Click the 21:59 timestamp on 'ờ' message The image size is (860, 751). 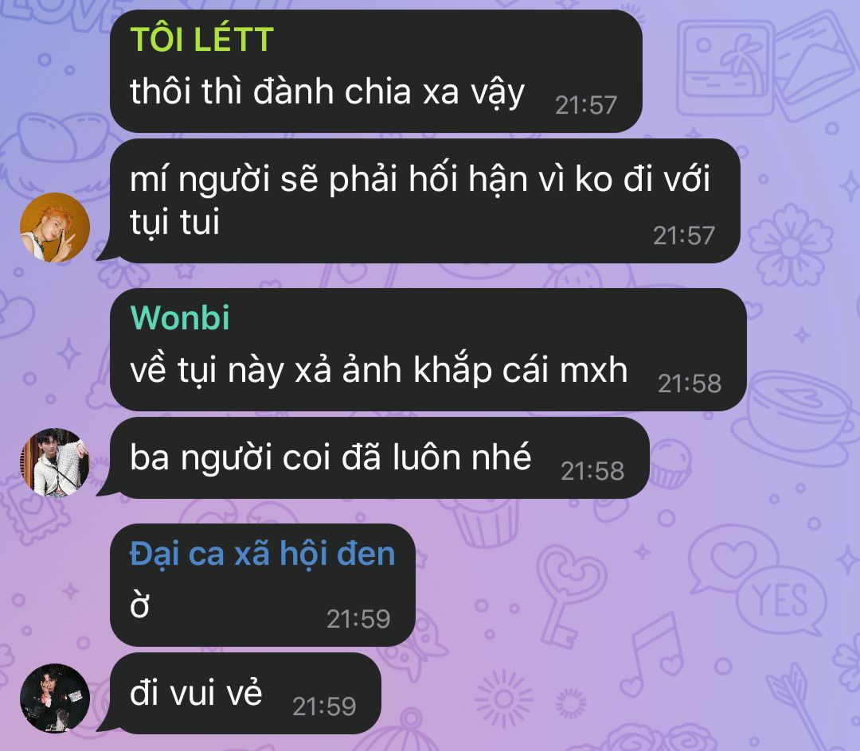pos(358,619)
